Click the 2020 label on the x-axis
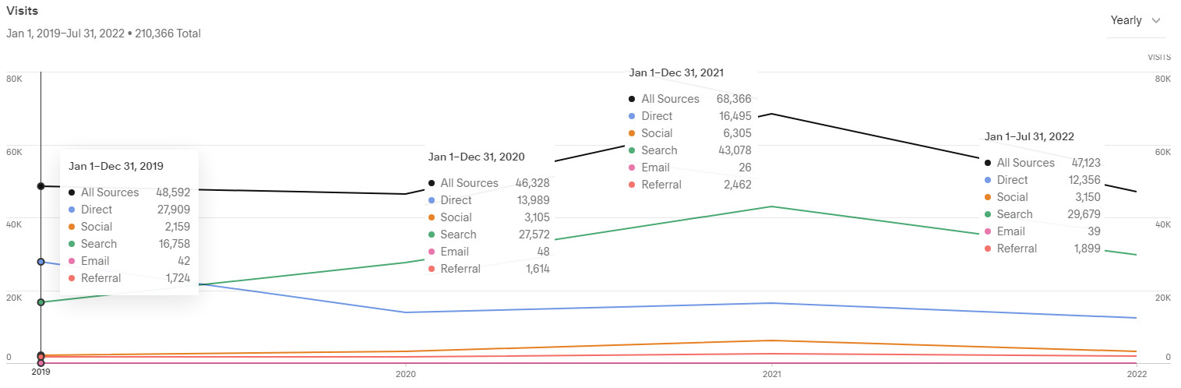Image resolution: width=1181 pixels, height=388 pixels. 405,372
